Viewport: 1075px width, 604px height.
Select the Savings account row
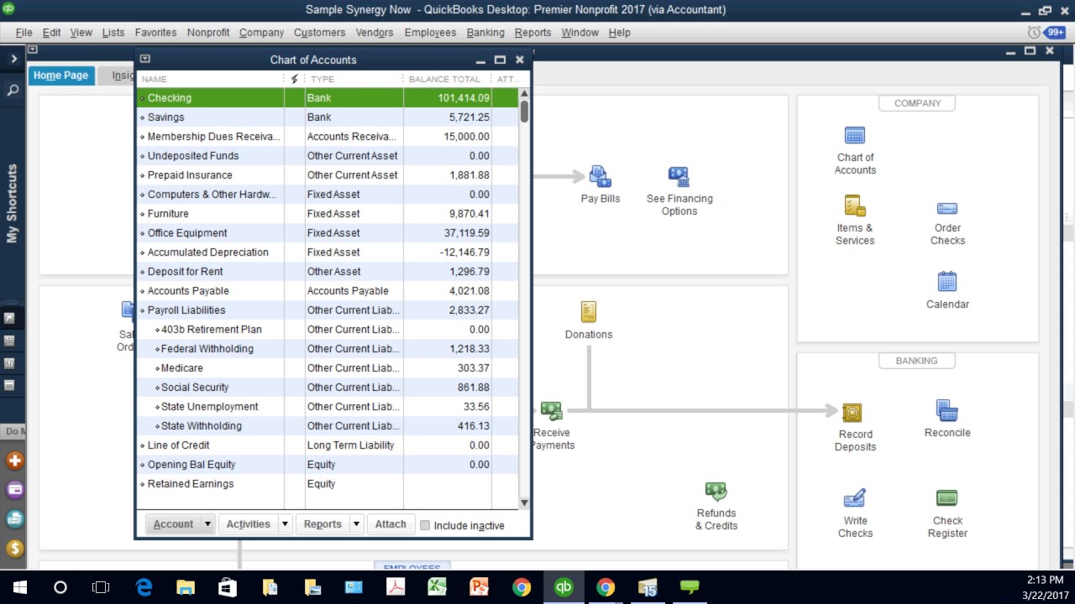click(x=328, y=117)
